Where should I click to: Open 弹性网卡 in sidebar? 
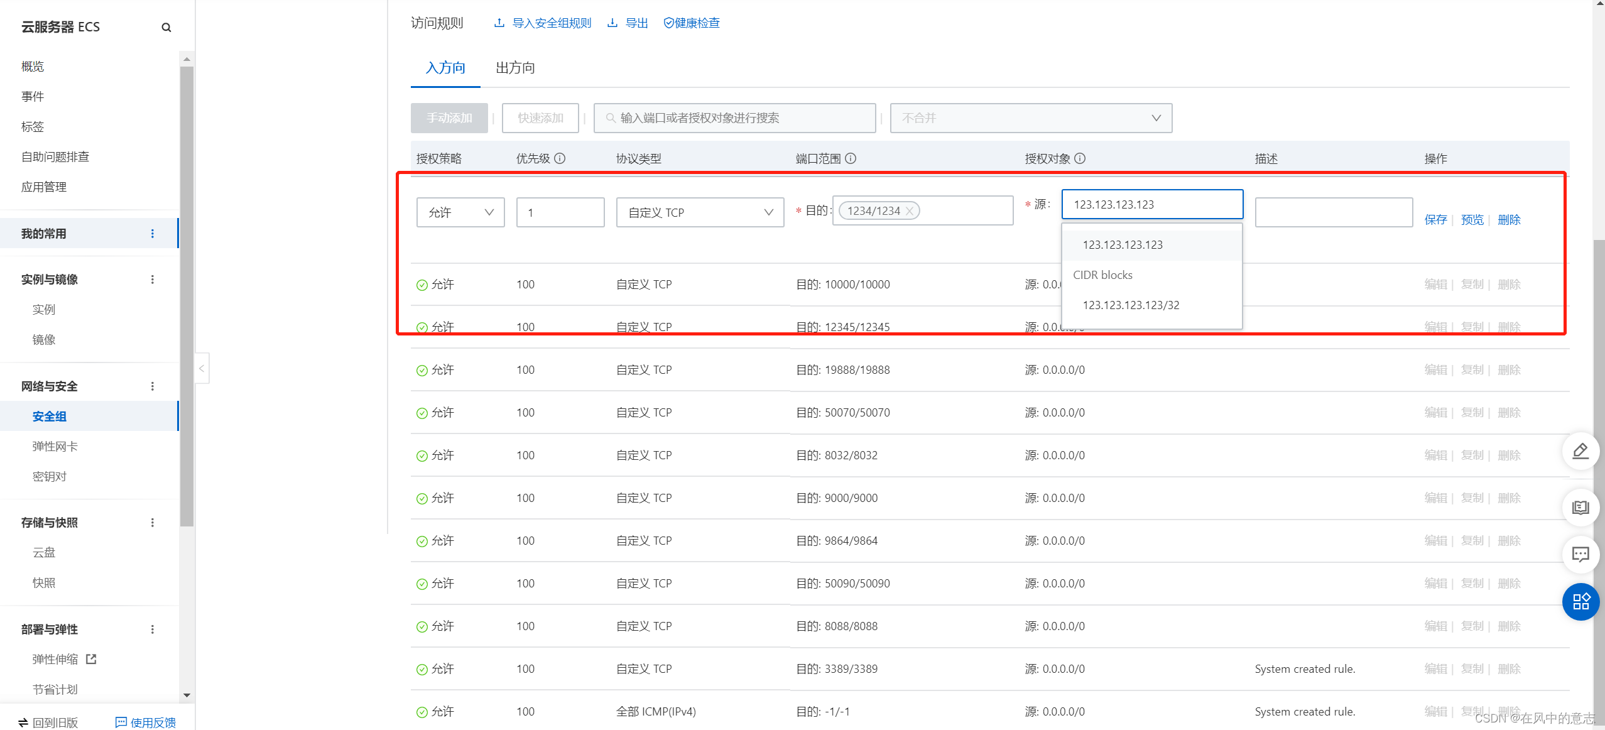tap(55, 447)
